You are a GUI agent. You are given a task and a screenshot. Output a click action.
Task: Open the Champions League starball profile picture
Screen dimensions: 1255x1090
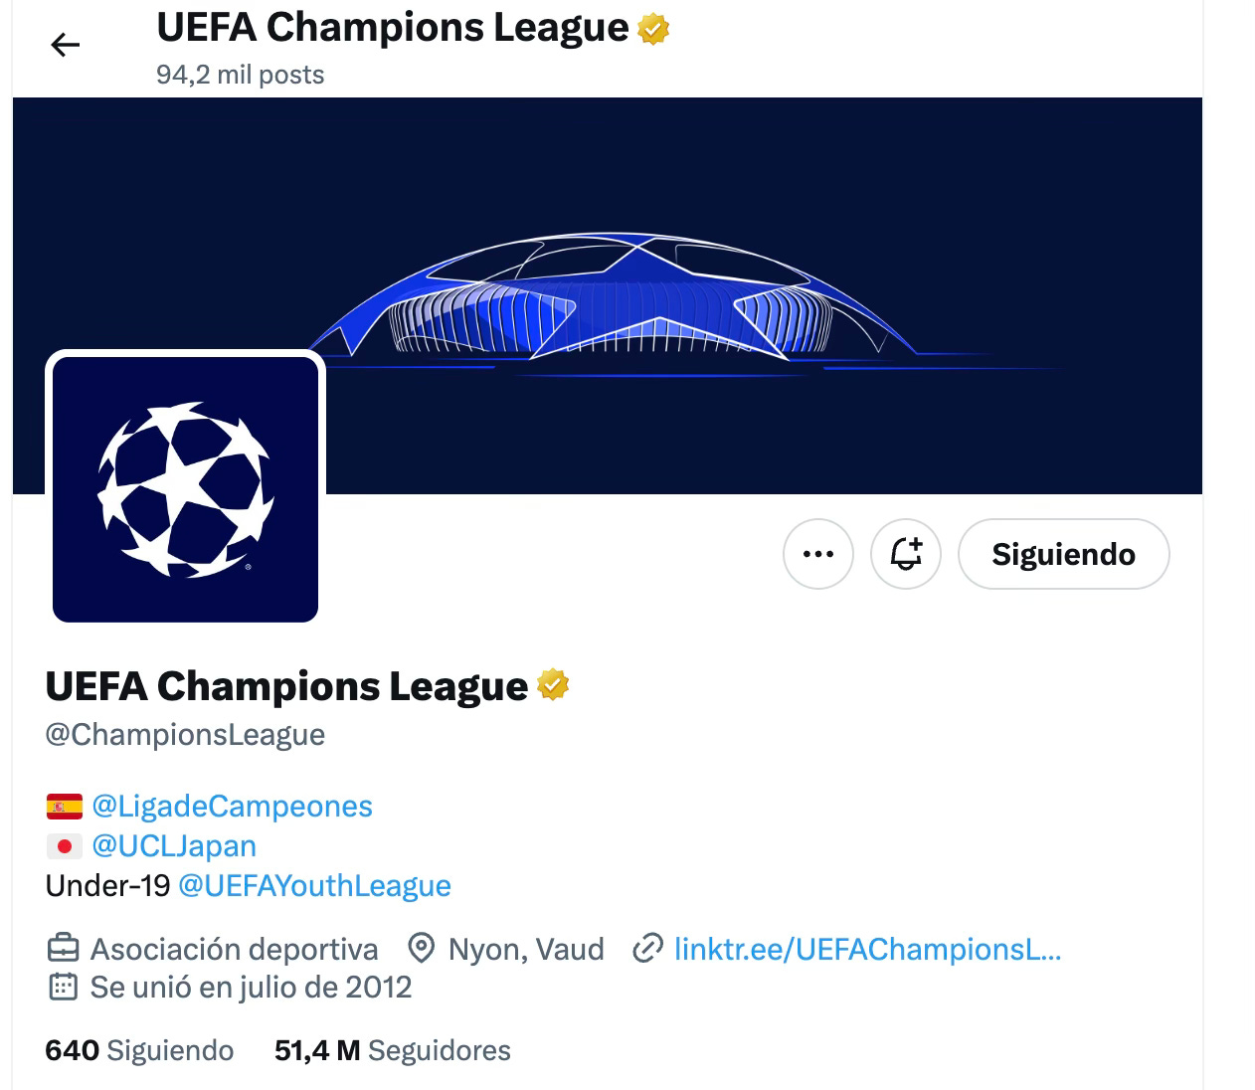click(185, 489)
